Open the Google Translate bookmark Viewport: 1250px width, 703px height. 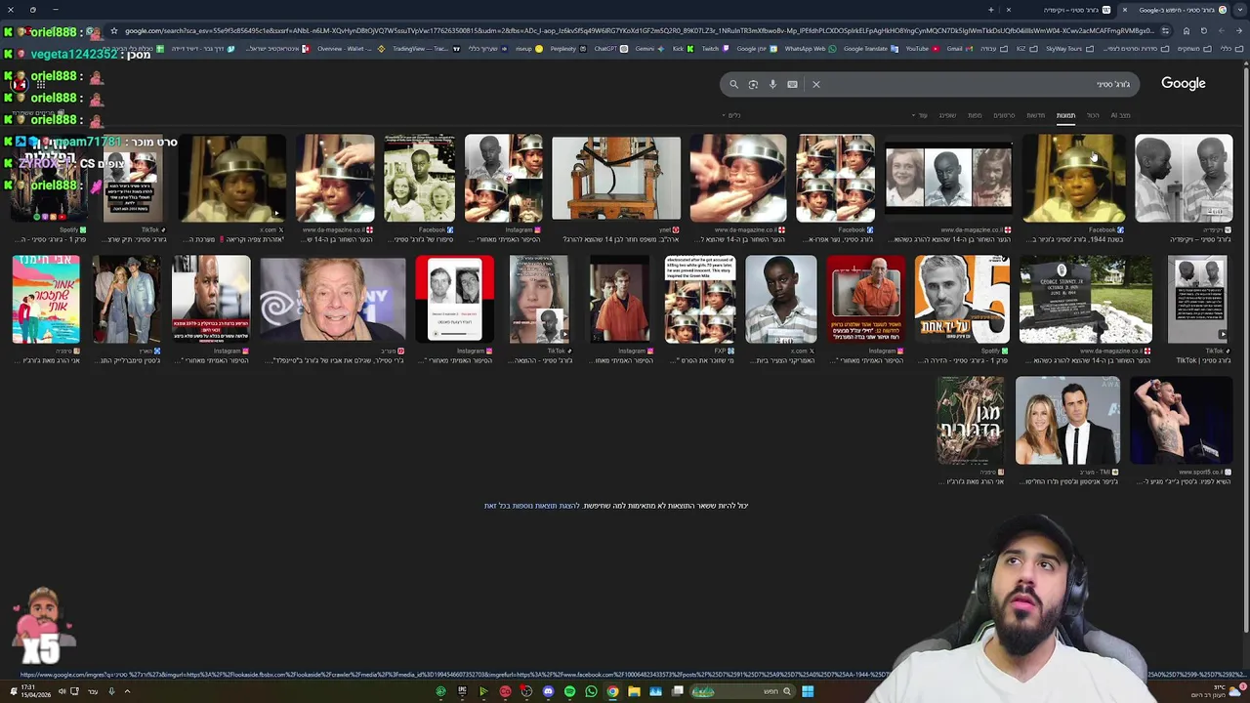pyautogui.click(x=871, y=49)
